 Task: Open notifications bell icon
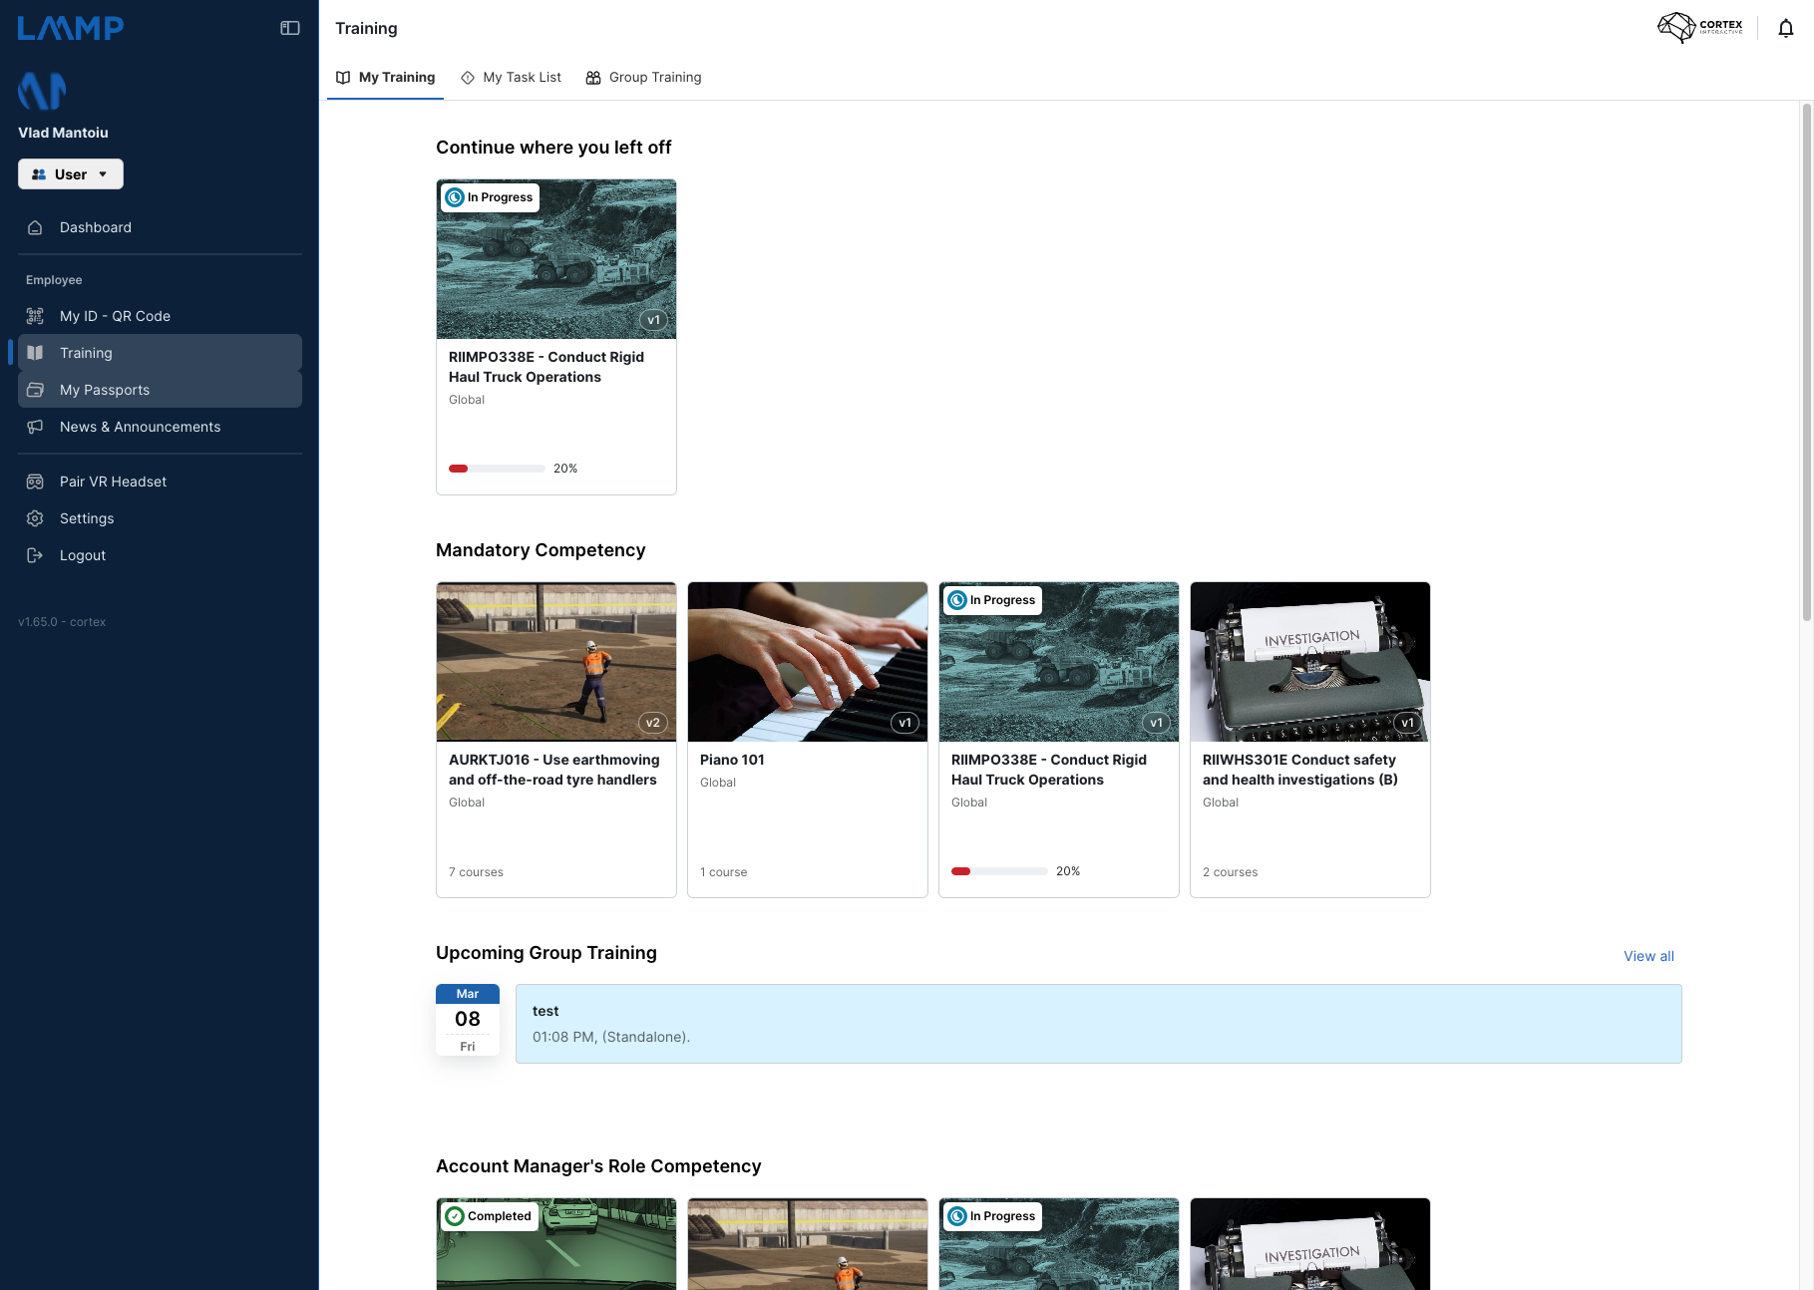1786,28
